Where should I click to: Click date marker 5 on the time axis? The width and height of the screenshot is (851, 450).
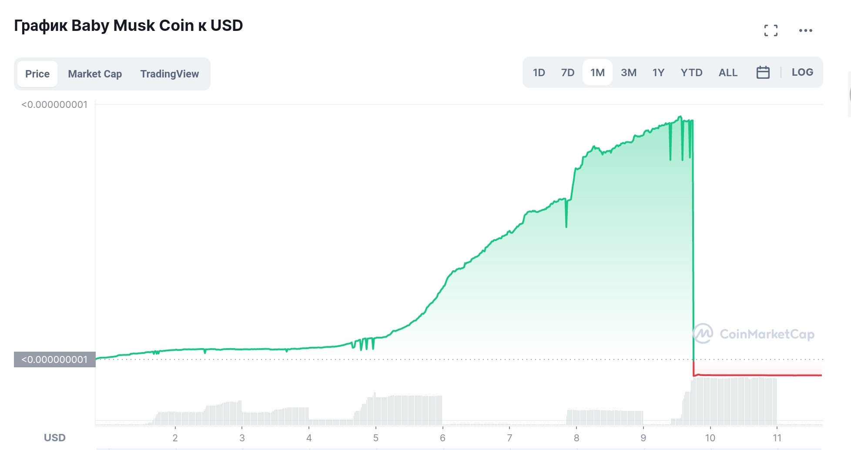pos(375,438)
